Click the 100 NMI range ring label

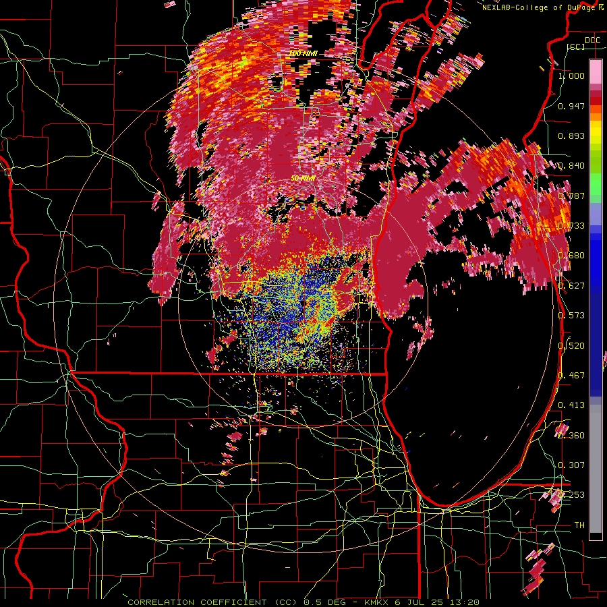click(x=303, y=53)
